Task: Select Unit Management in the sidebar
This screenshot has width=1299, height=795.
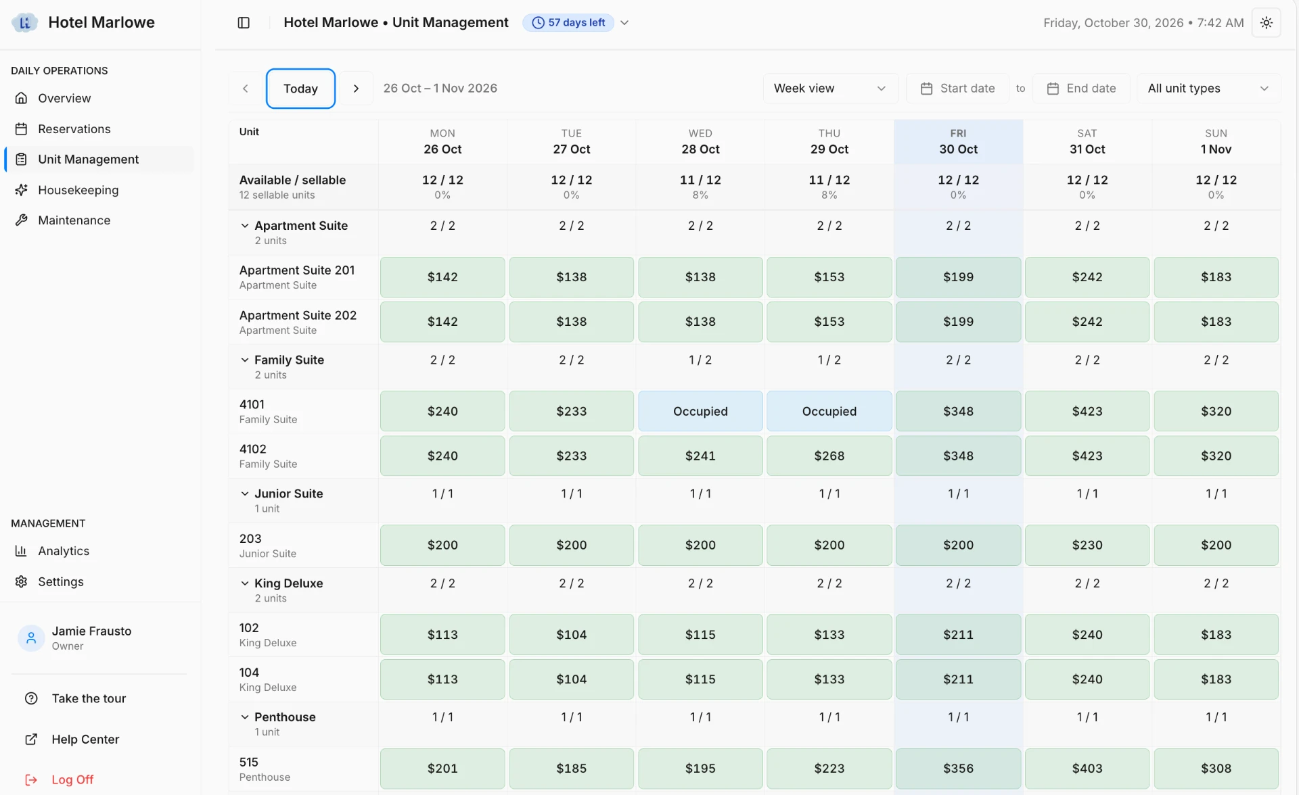Action: [99, 159]
